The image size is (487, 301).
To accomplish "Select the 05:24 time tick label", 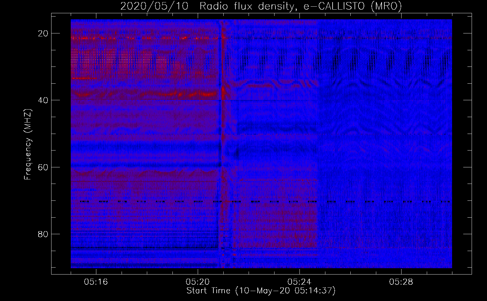I will (x=299, y=282).
